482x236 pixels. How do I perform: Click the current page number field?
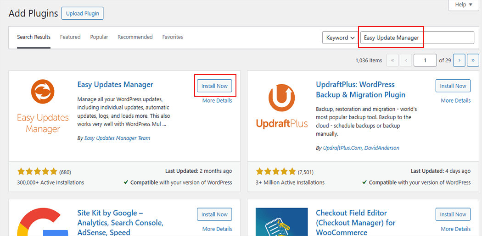tap(425, 60)
